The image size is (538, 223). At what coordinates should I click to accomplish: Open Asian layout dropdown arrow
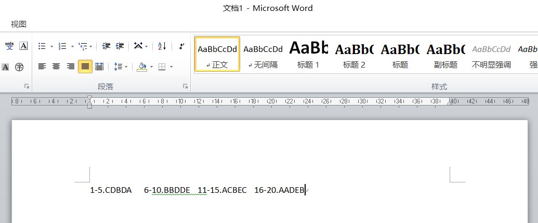pos(147,46)
